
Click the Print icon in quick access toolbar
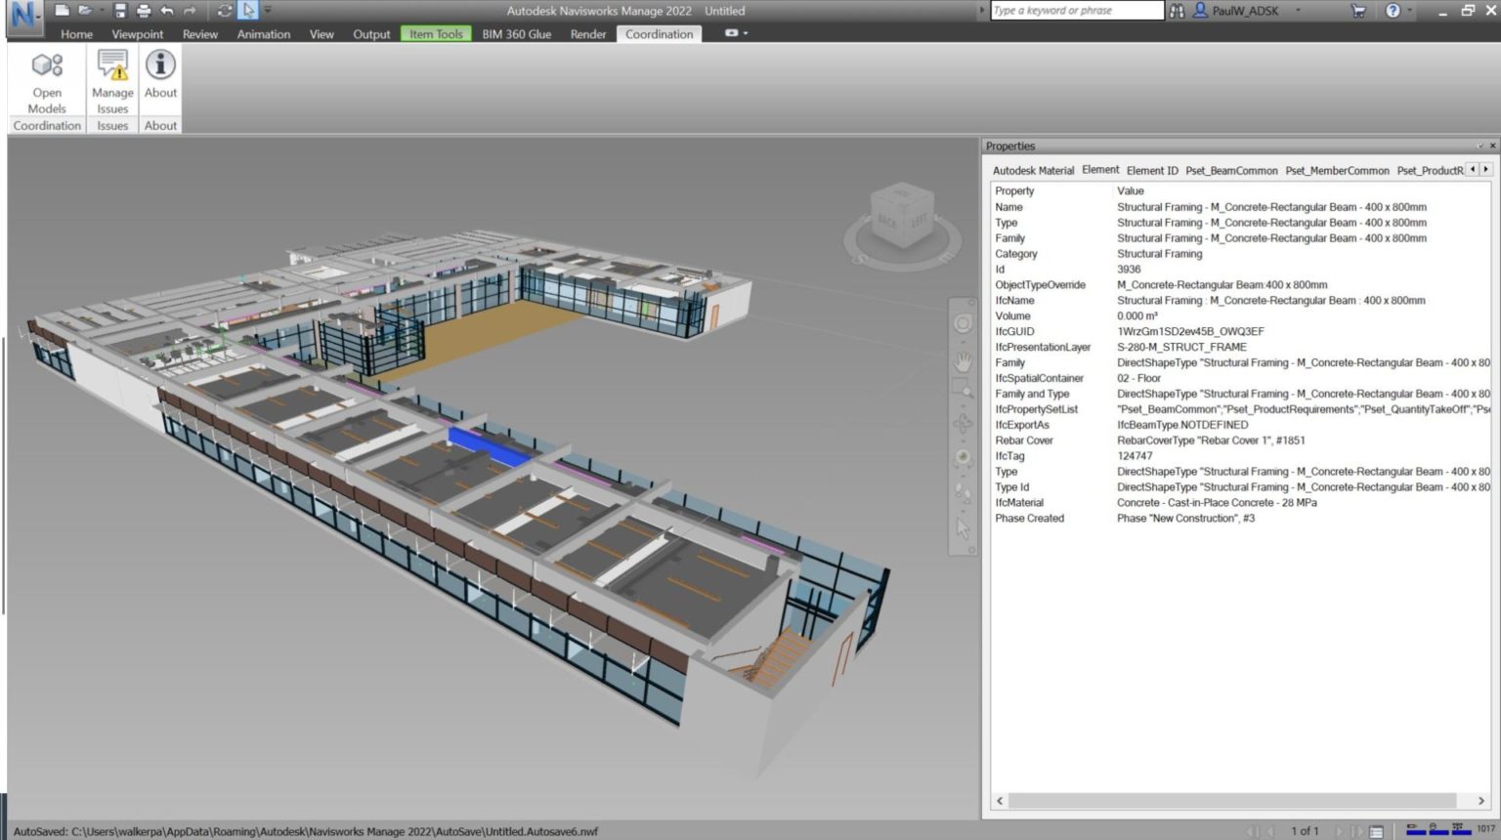[146, 10]
